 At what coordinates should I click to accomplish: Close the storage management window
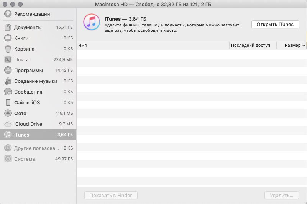(5, 4)
